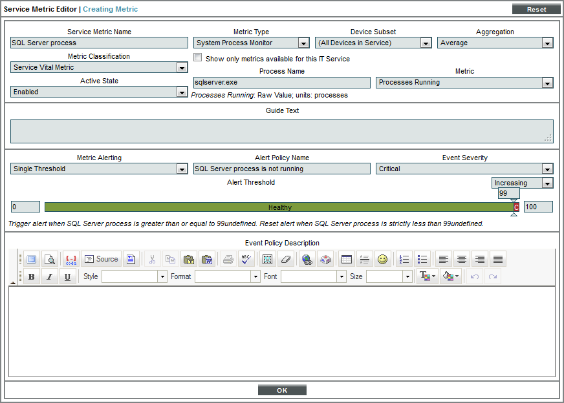Apply justified alignment in the editor

[497, 258]
